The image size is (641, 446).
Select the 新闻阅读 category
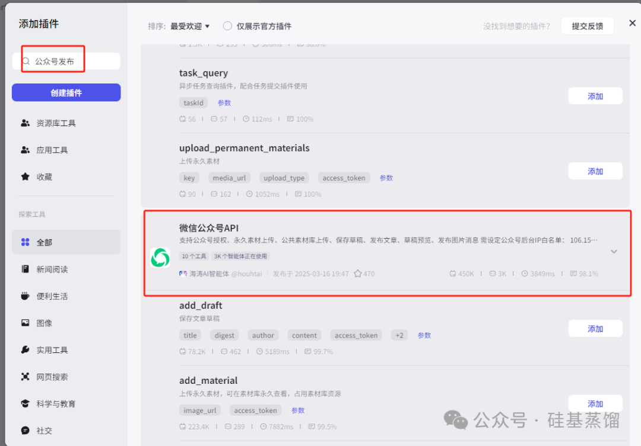point(66,269)
